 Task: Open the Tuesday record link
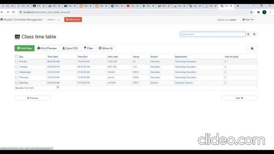click(x=23, y=67)
